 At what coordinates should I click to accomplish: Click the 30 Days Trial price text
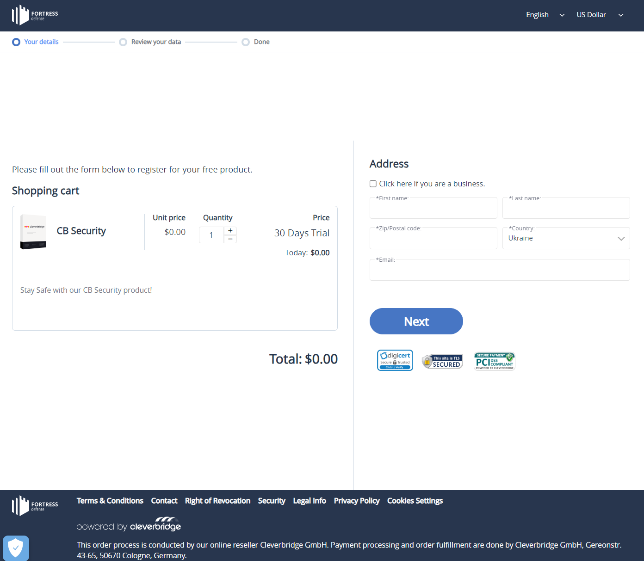(302, 233)
